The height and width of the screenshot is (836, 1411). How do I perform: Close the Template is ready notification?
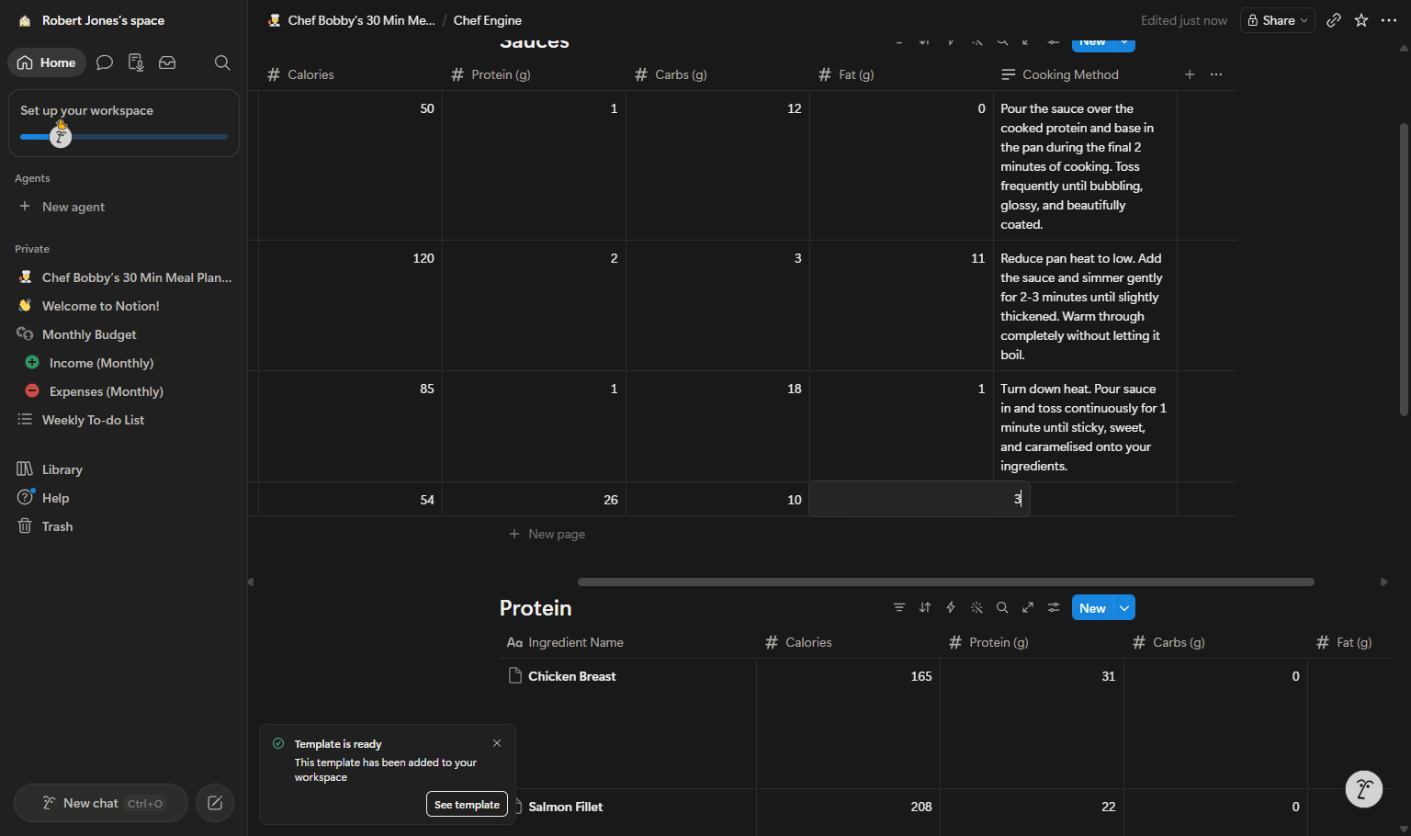pos(497,743)
